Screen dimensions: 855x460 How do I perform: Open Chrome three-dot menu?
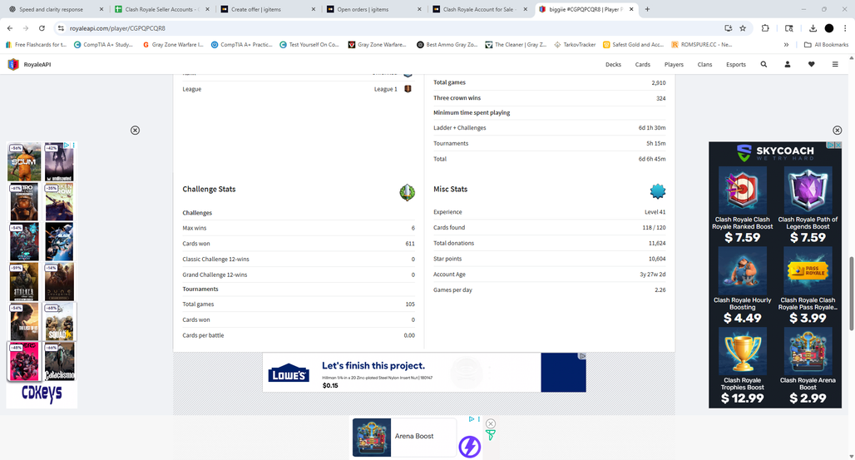tap(845, 27)
